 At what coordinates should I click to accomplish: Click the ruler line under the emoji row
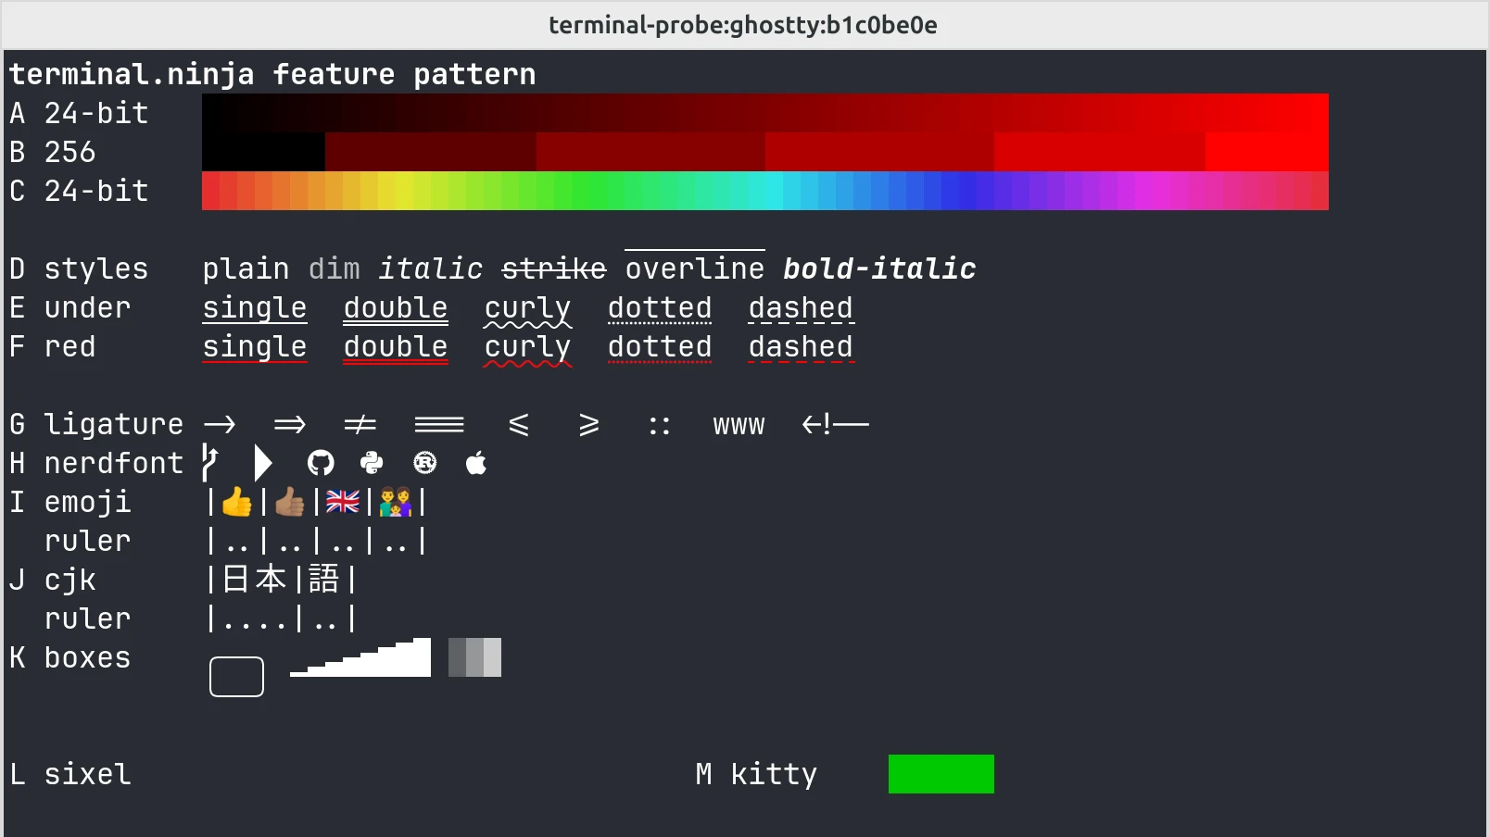pos(317,541)
